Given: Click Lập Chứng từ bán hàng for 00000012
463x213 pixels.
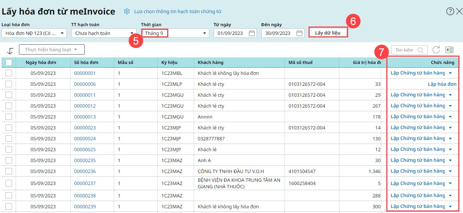Looking at the screenshot, I should coord(418,106).
